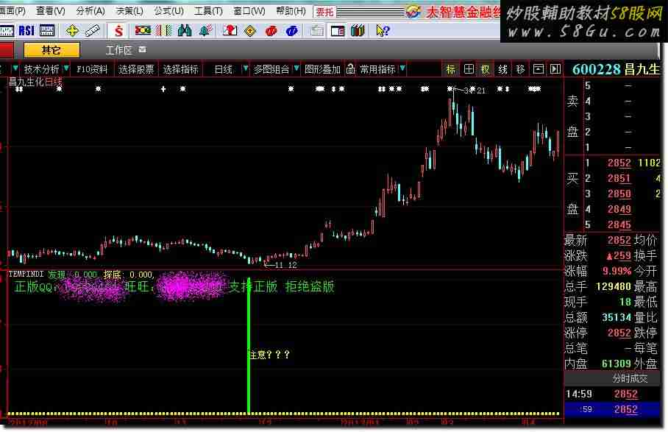
Task: Click the lock icon before 常用指标
Action: (350, 69)
